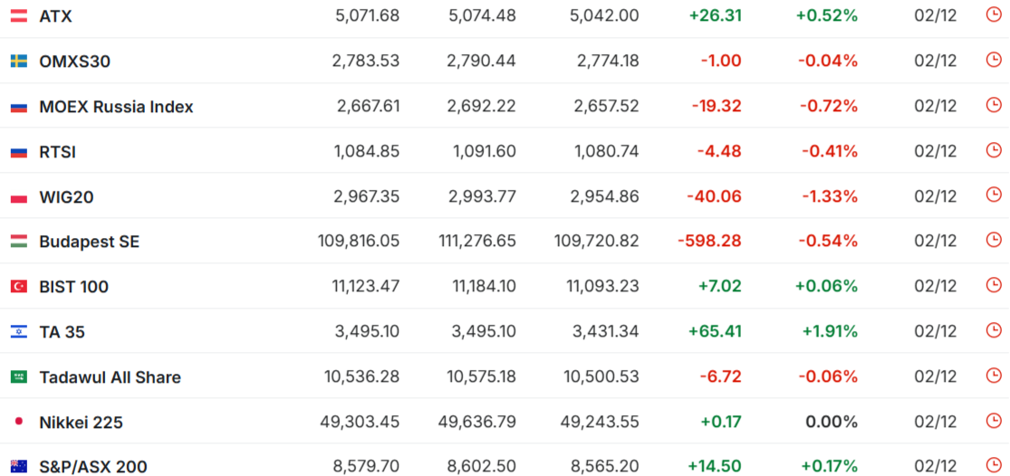Screen dimensions: 1010x476
Task: Open the S&P/ASX 200 link
Action: click(x=92, y=467)
